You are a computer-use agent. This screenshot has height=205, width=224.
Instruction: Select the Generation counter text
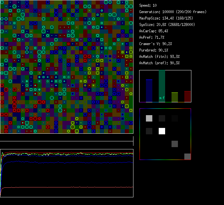(173, 12)
